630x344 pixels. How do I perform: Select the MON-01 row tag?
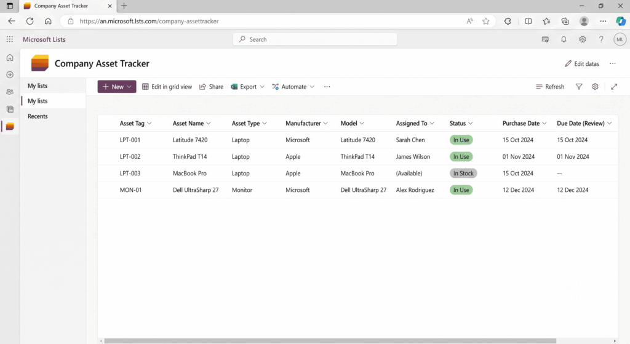tap(130, 190)
